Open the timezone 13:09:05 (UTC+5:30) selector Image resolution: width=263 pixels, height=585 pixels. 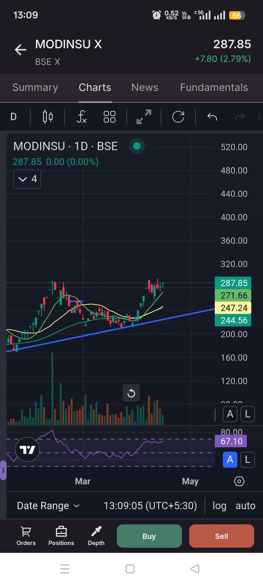(150, 506)
